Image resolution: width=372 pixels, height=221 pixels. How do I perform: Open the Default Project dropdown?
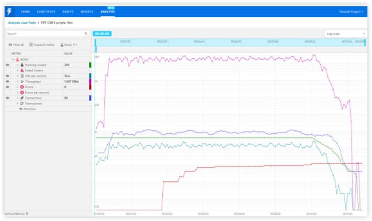tap(351, 11)
